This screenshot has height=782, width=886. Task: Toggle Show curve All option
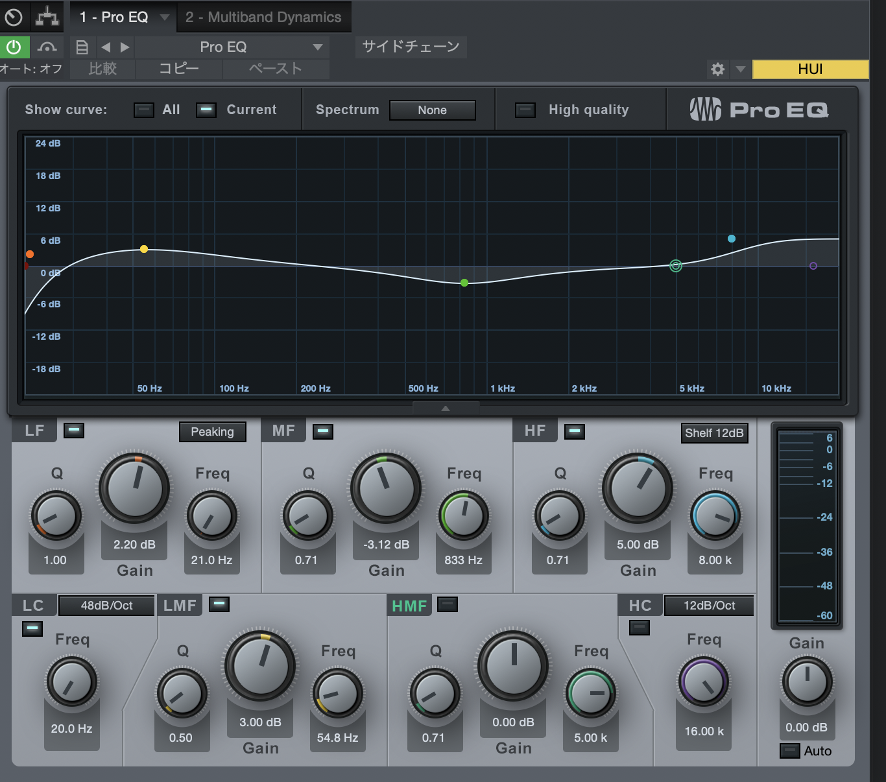143,110
